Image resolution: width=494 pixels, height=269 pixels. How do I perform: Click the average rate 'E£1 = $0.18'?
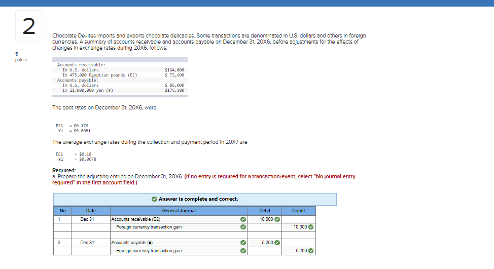point(74,154)
